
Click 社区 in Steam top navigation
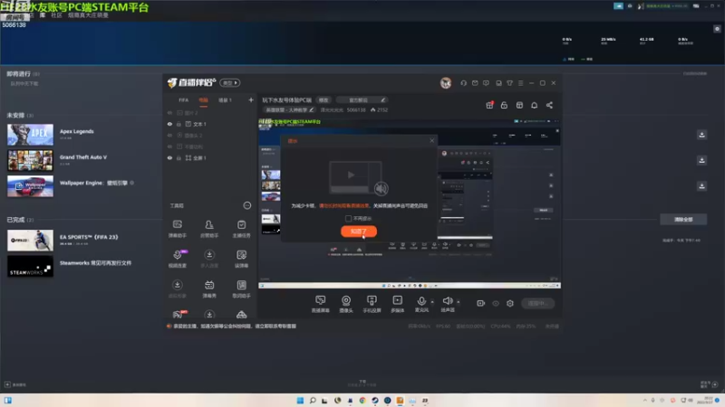56,15
